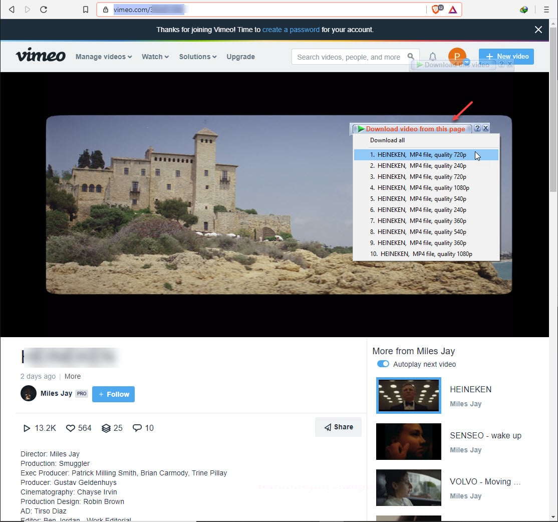Screen dimensions: 558x522
Task: View site info via the padlock icon
Action: pyautogui.click(x=105, y=10)
